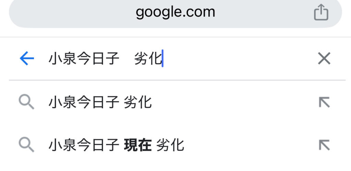Click magnifier icon beside 小泉今日子 現在 劣化
This screenshot has width=351, height=171.
click(26, 145)
